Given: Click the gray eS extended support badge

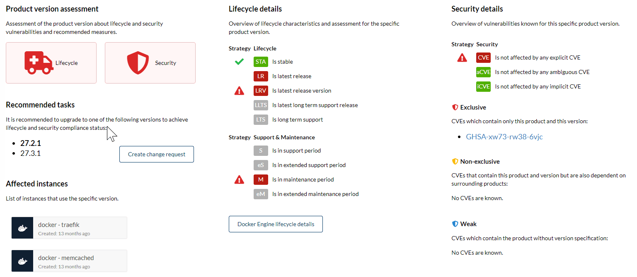Looking at the screenshot, I should coord(261,165).
